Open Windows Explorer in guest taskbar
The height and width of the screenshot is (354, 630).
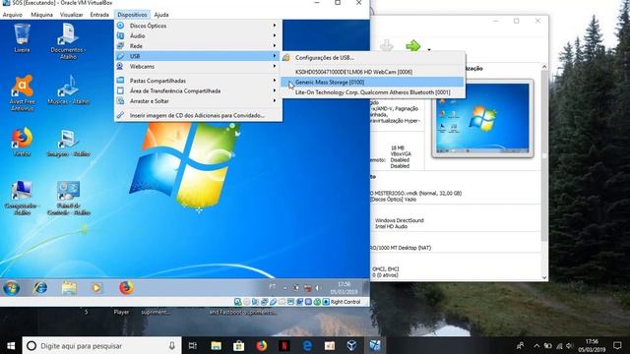coord(69,288)
